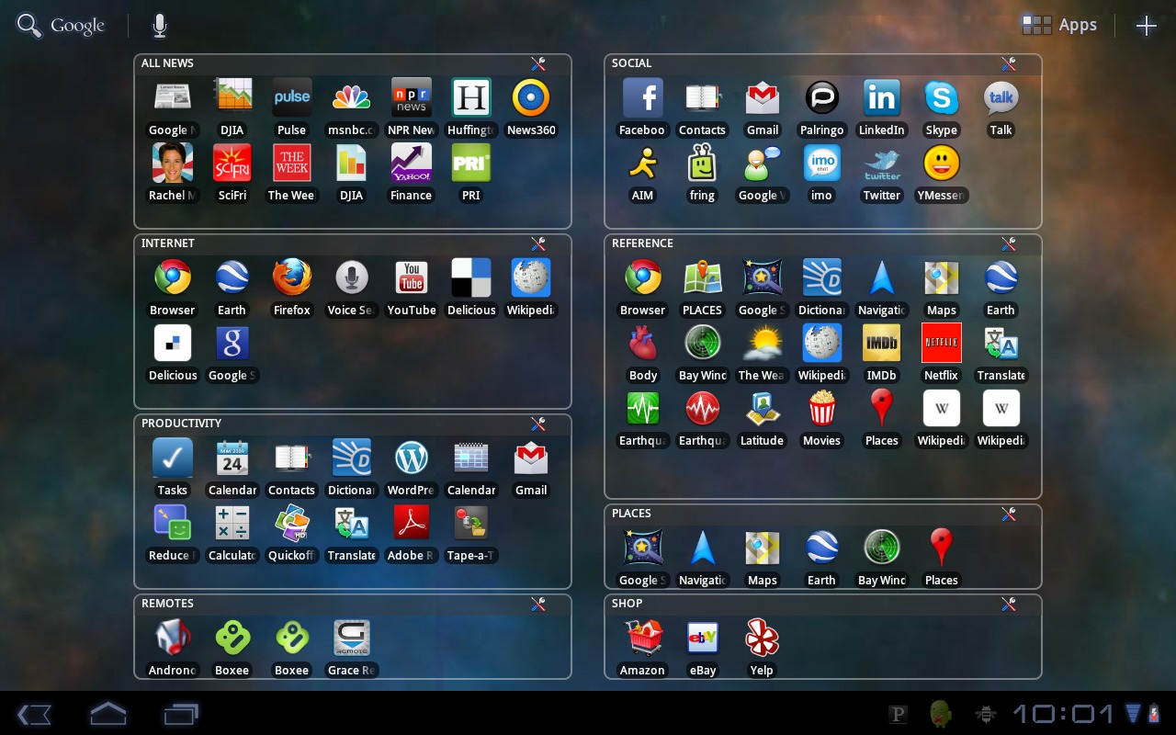The image size is (1176, 735).
Task: Start voice search with microphone
Action: coord(160,26)
